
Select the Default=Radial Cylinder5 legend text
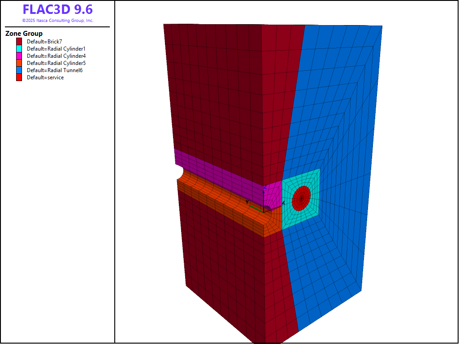tap(56, 63)
